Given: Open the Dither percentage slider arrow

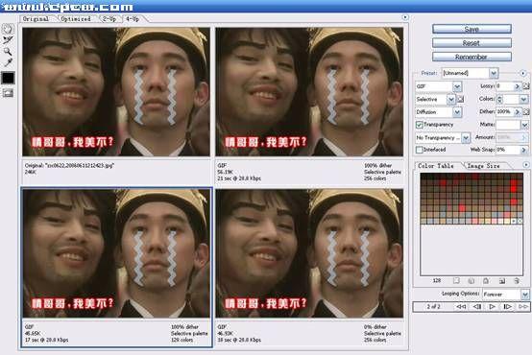Looking at the screenshot, I should click(517, 111).
